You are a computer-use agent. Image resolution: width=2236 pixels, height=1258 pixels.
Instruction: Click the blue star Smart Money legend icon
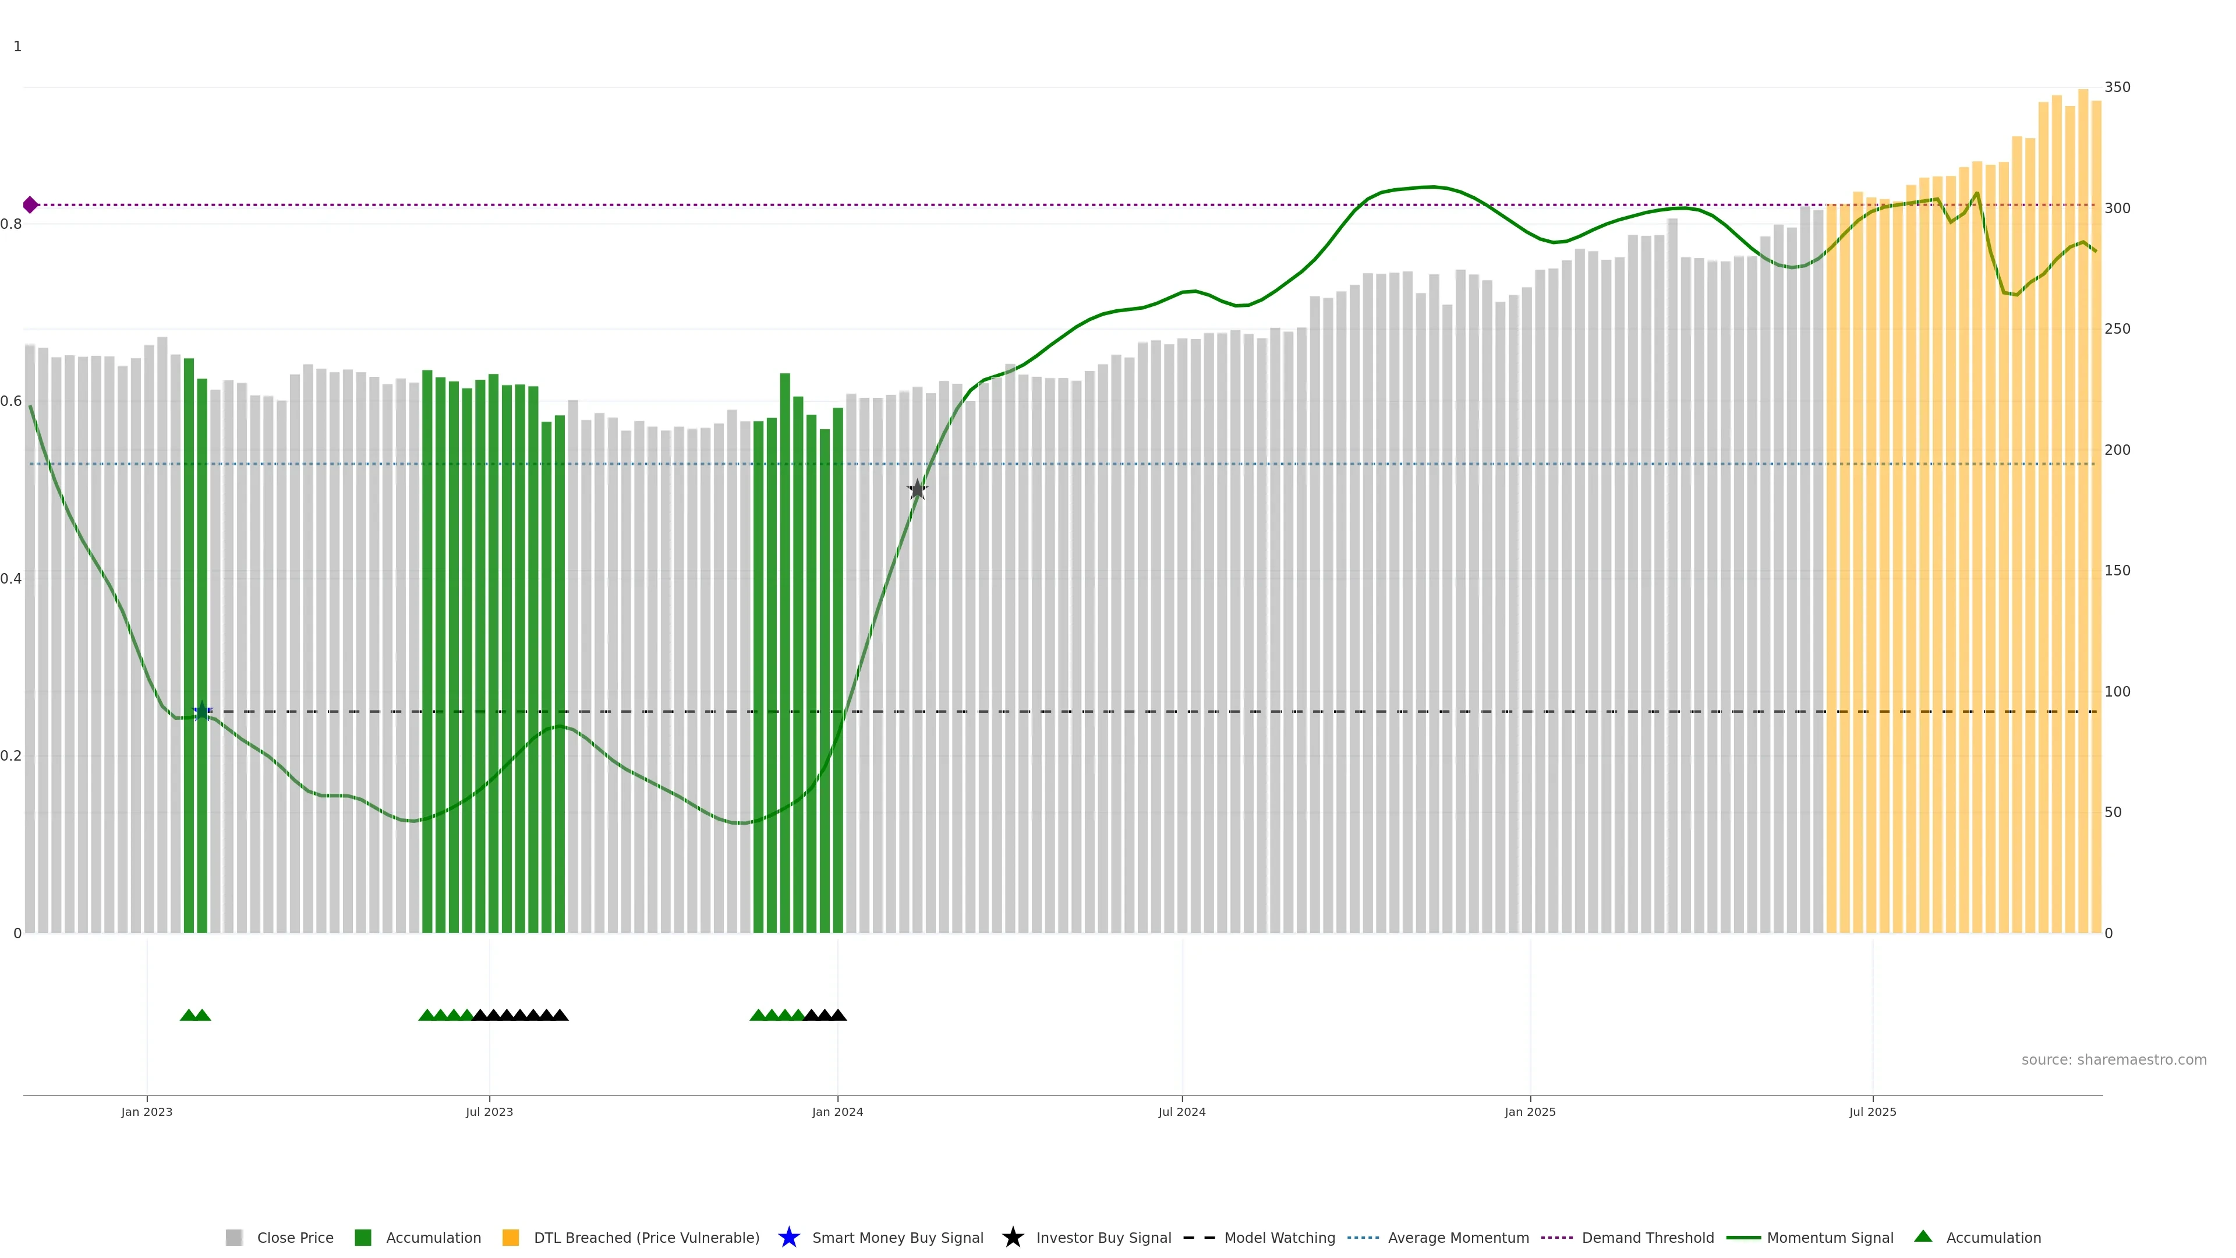[788, 1237]
